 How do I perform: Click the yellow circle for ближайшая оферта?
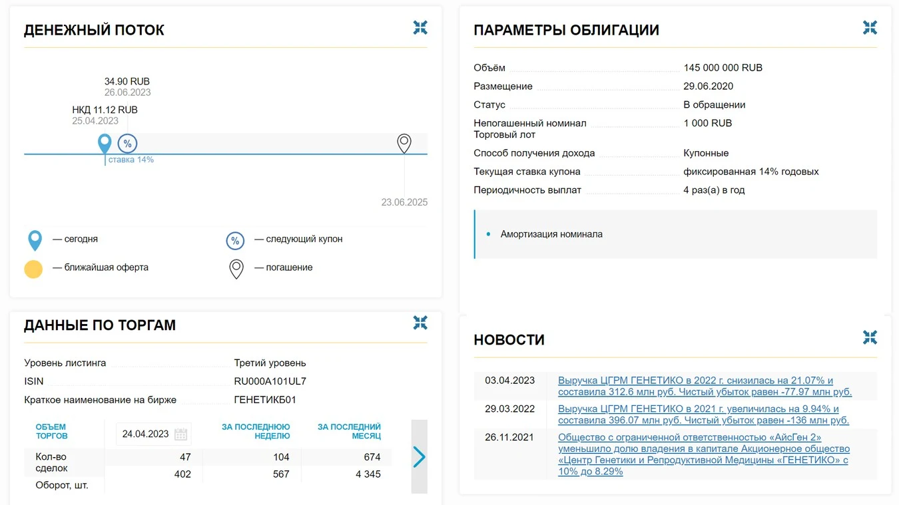(x=33, y=269)
